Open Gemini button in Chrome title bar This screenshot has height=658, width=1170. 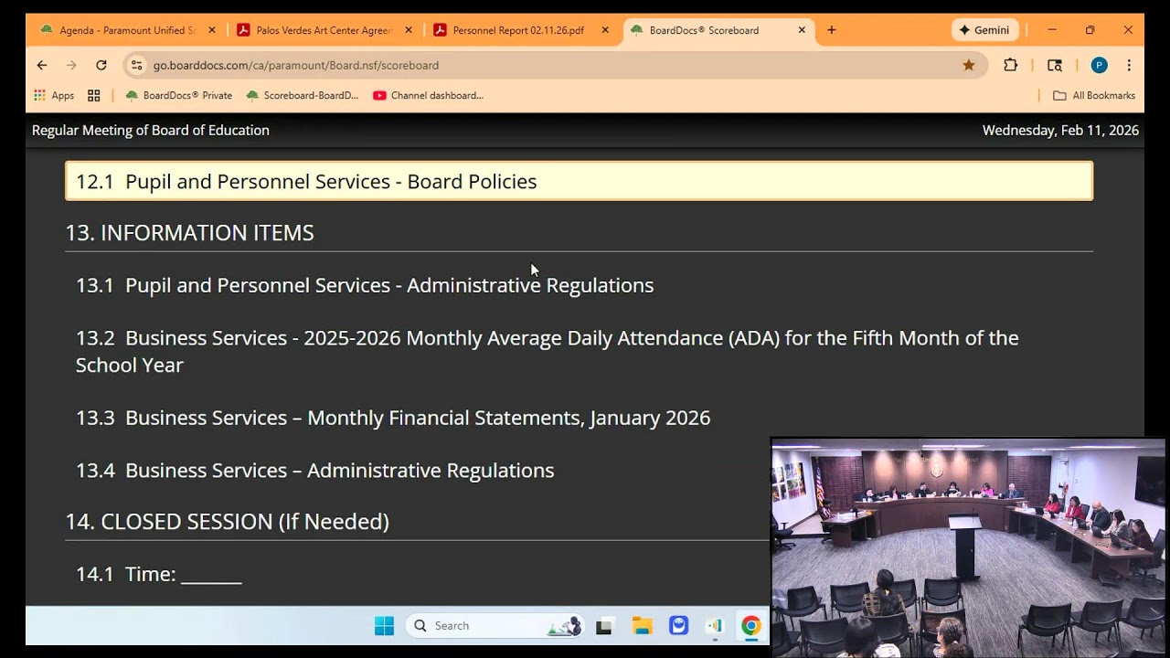984,30
